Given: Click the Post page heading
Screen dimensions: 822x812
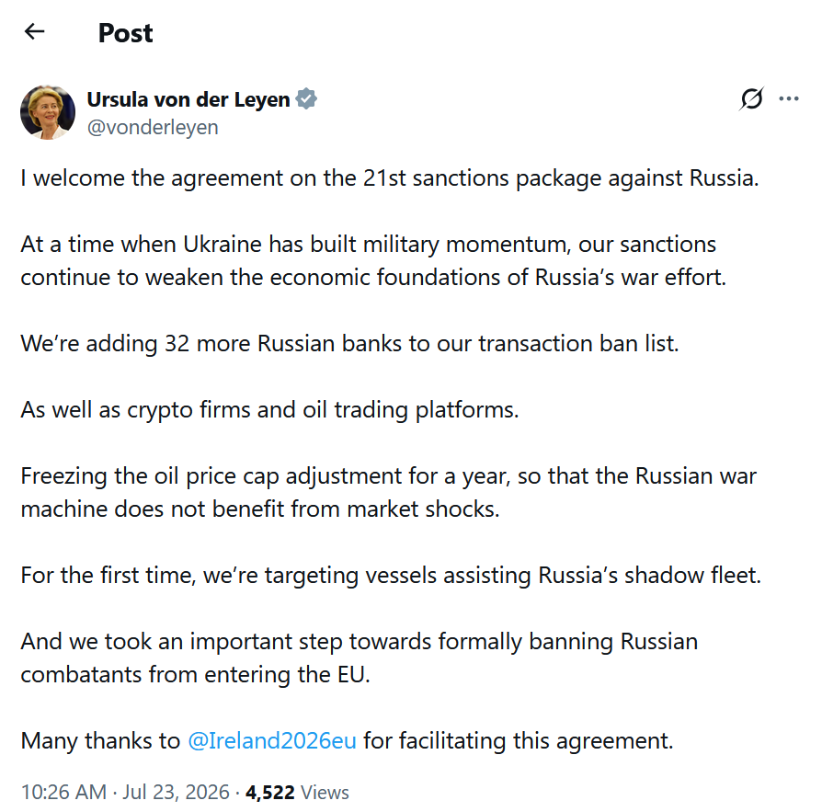Looking at the screenshot, I should click(125, 33).
